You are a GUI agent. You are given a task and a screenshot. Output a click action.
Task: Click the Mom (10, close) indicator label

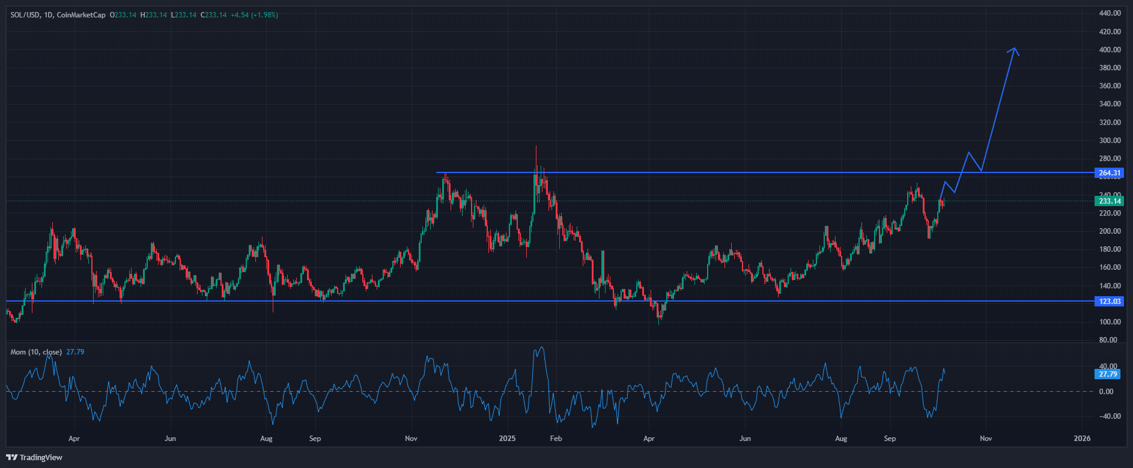36,352
